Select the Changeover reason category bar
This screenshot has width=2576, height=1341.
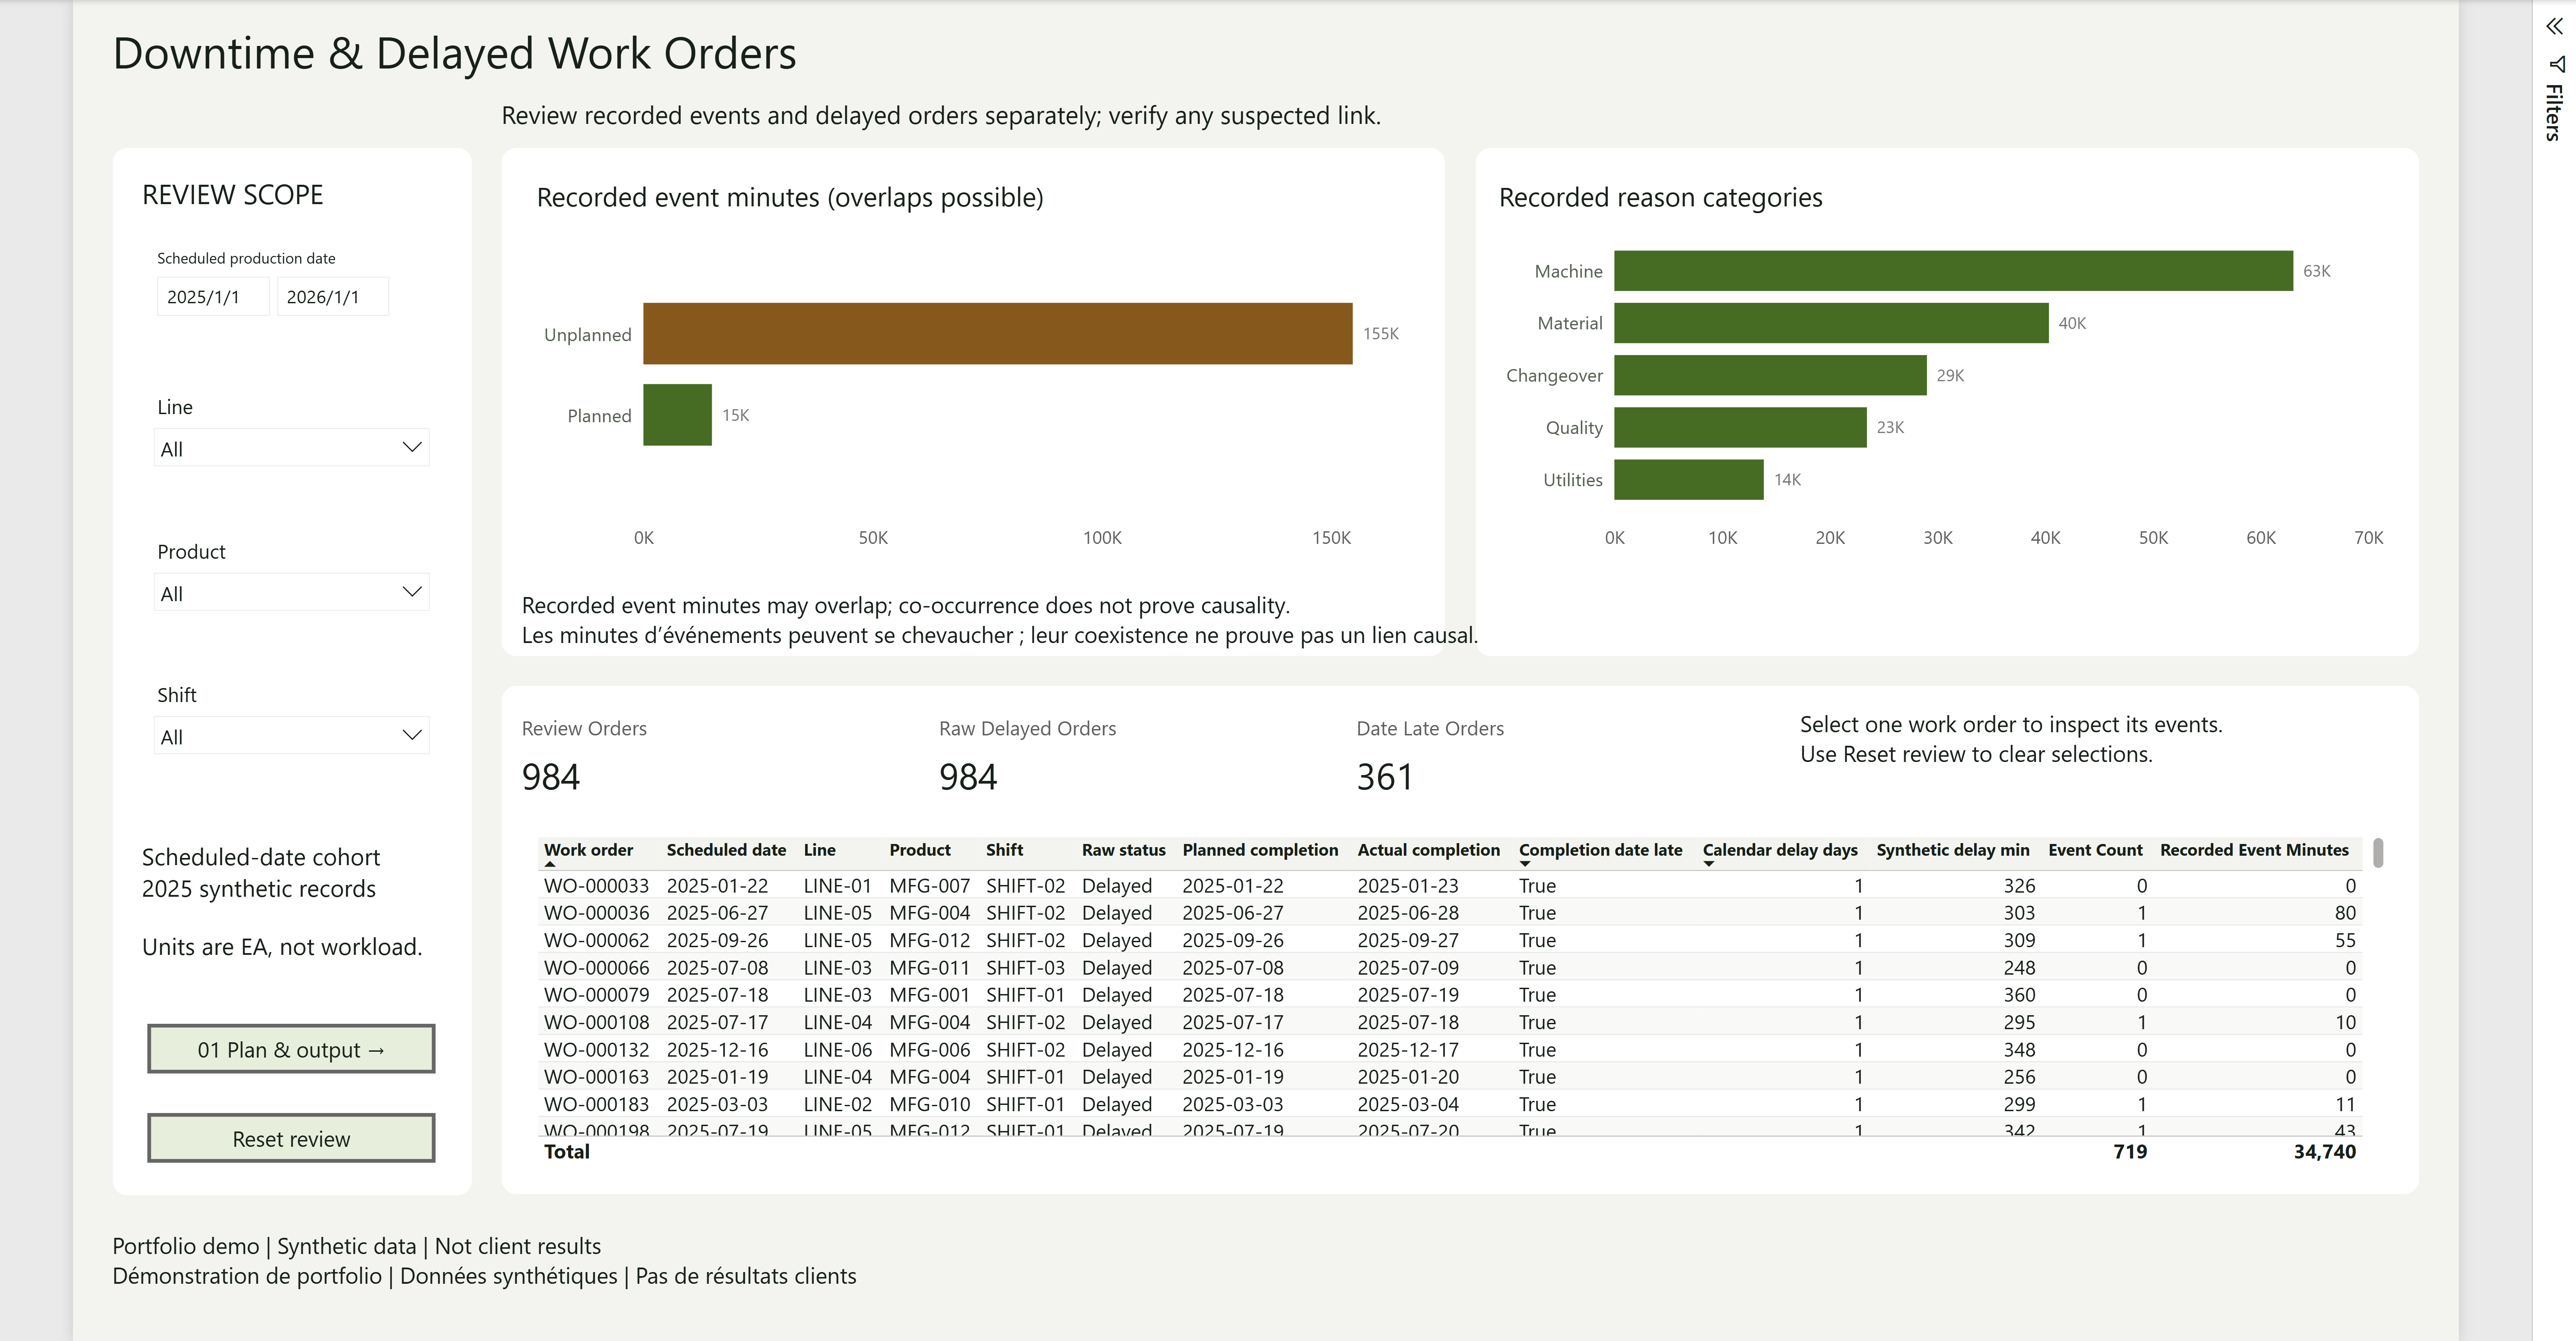tap(1770, 375)
